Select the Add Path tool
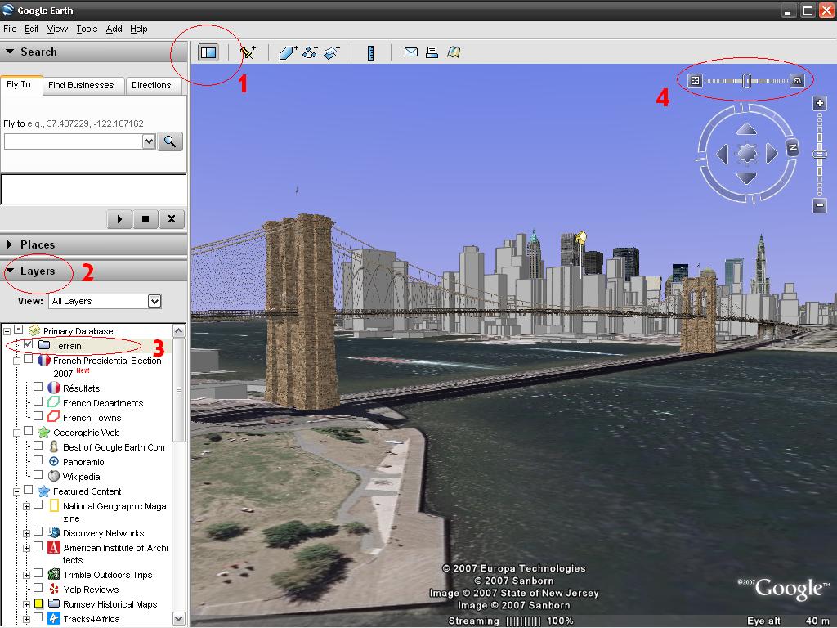This screenshot has height=628, width=837. tap(310, 52)
